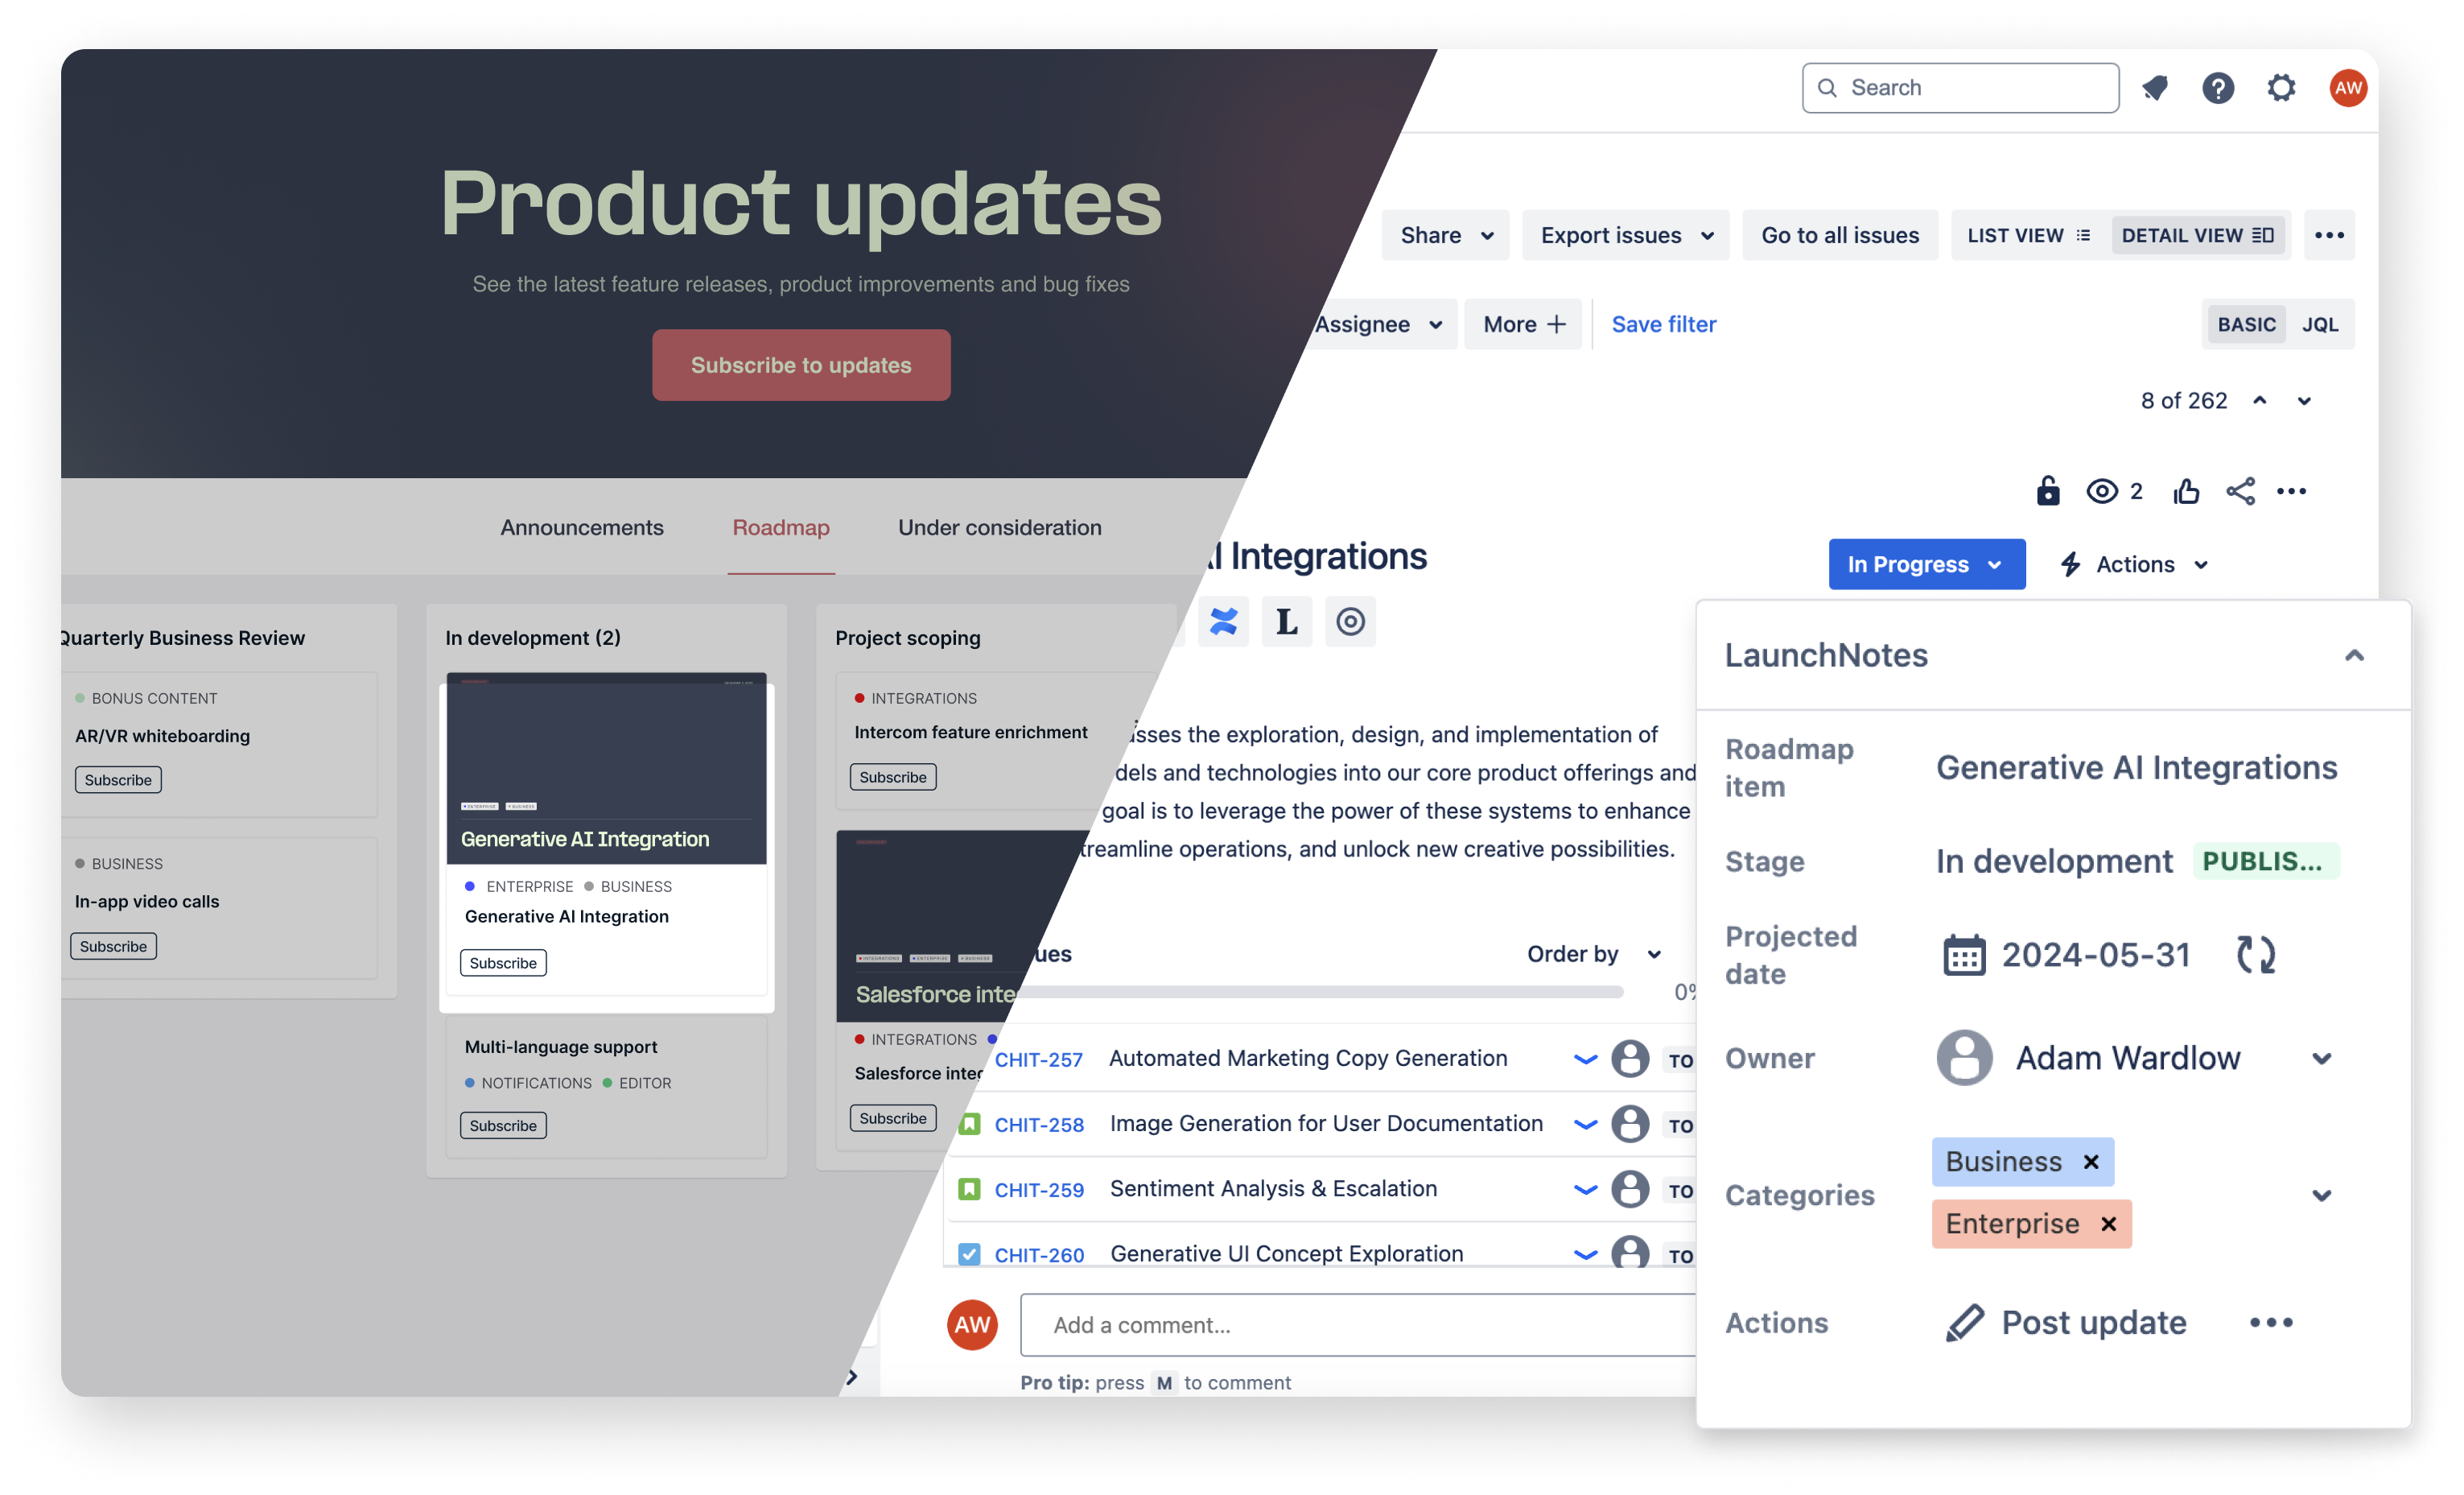Open the Announcements tab
The height and width of the screenshot is (1495, 2464).
pos(582,527)
